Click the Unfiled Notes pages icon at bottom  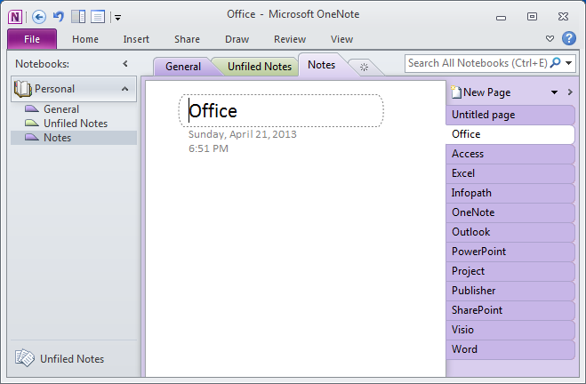click(x=25, y=358)
